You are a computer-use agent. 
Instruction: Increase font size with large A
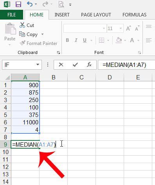(x=128, y=28)
